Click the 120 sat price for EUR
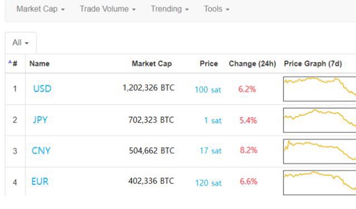The width and height of the screenshot is (356, 209). pyautogui.click(x=208, y=183)
